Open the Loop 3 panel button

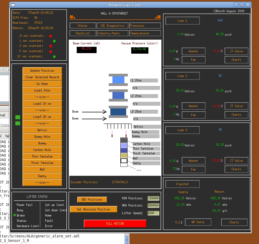[x=182, y=130]
